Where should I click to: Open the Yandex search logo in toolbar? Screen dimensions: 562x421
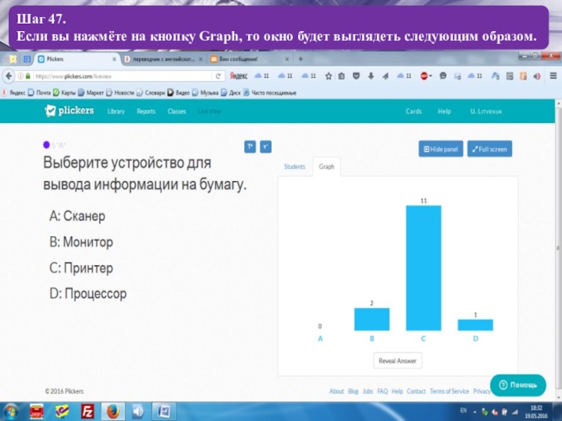click(x=238, y=76)
